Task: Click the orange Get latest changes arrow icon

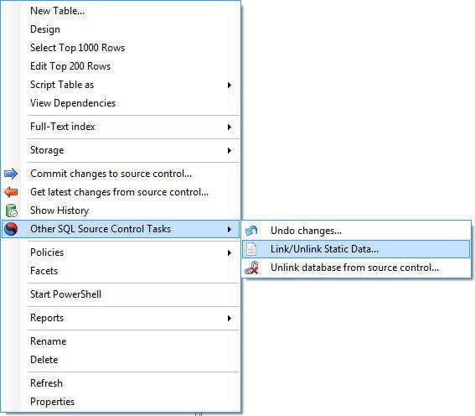Action: (11, 192)
